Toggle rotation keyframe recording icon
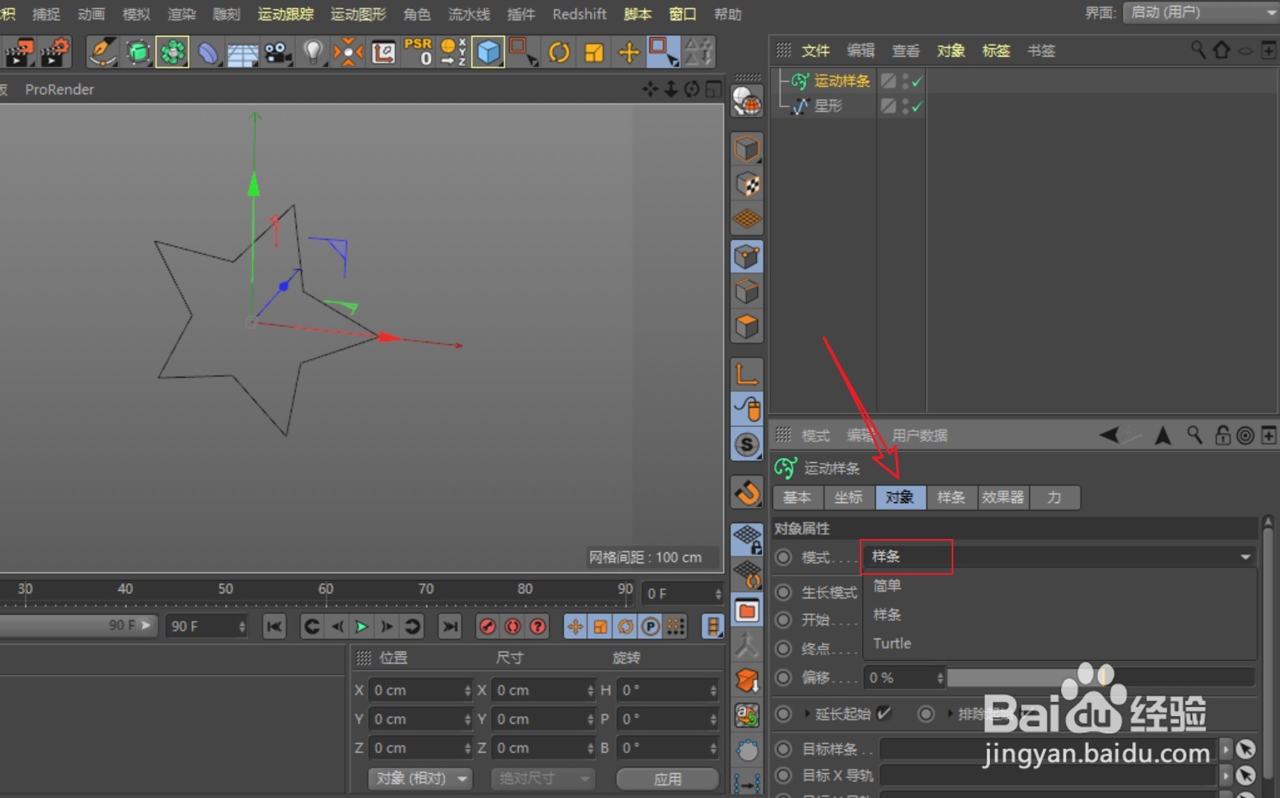1280x798 pixels. [x=625, y=626]
